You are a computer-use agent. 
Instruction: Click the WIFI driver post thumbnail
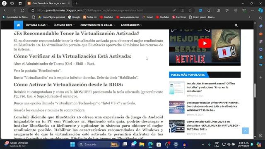[177, 107]
